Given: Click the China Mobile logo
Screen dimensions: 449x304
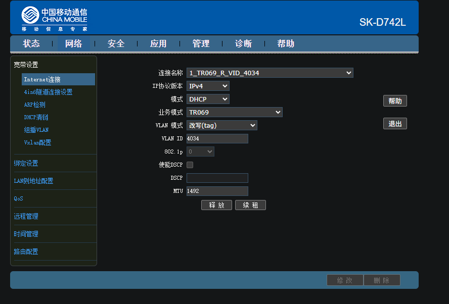Looking at the screenshot, I should 55,19.
